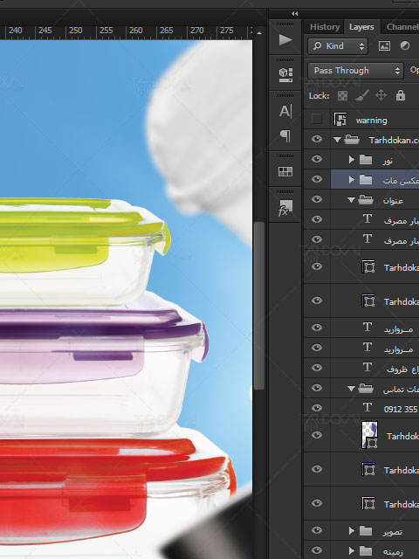
Task: Click the T icon of ظروف layer
Action: pos(367,367)
